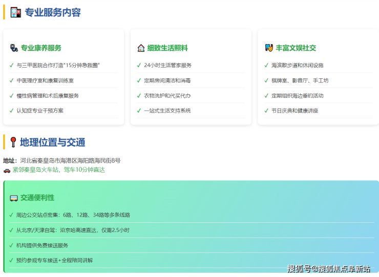379x277 pixels.
Task: Select the 专业康养服务 card heading
Action: click(x=41, y=48)
